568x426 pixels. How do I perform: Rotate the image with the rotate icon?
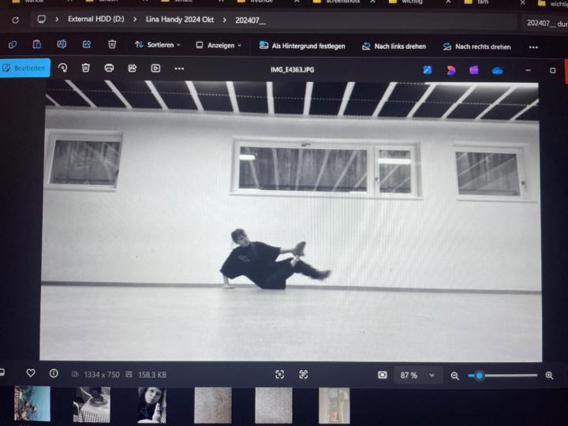click(63, 69)
